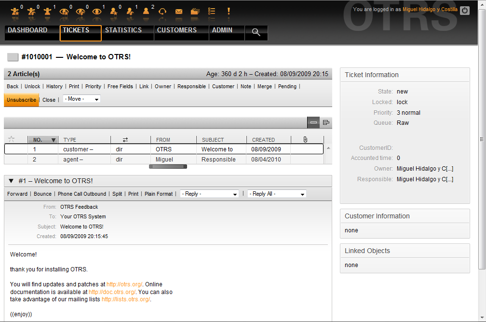Go to the Admin menu
Image resolution: width=486 pixels, height=322 pixels.
point(222,30)
